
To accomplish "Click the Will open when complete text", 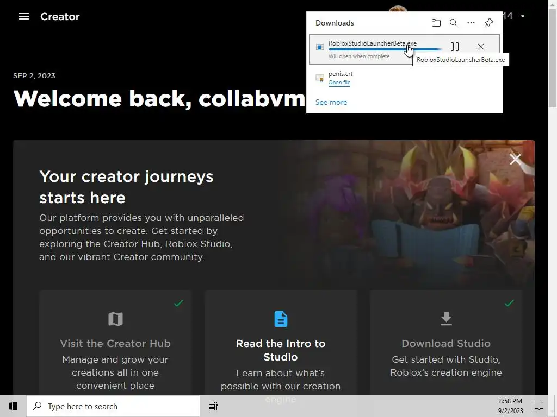I will point(359,56).
